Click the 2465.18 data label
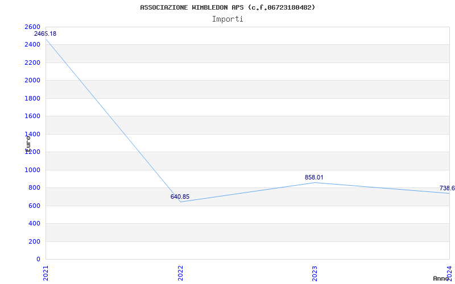This screenshot has height=284, width=455. [45, 34]
